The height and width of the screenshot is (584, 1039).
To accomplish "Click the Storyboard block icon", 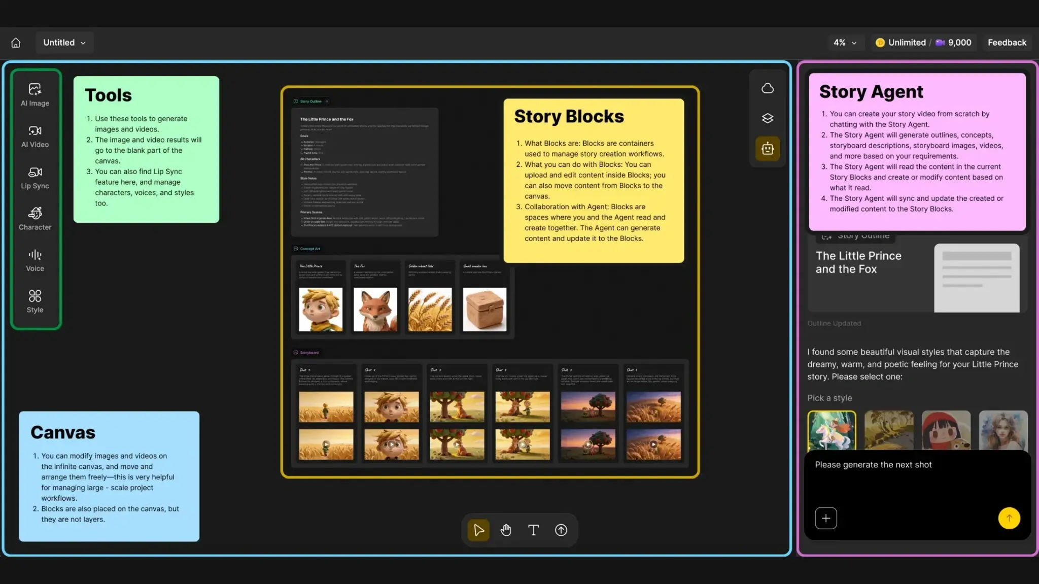I will pos(296,353).
